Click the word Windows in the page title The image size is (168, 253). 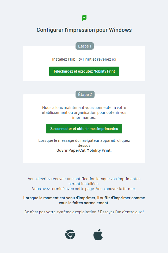(x=120, y=30)
